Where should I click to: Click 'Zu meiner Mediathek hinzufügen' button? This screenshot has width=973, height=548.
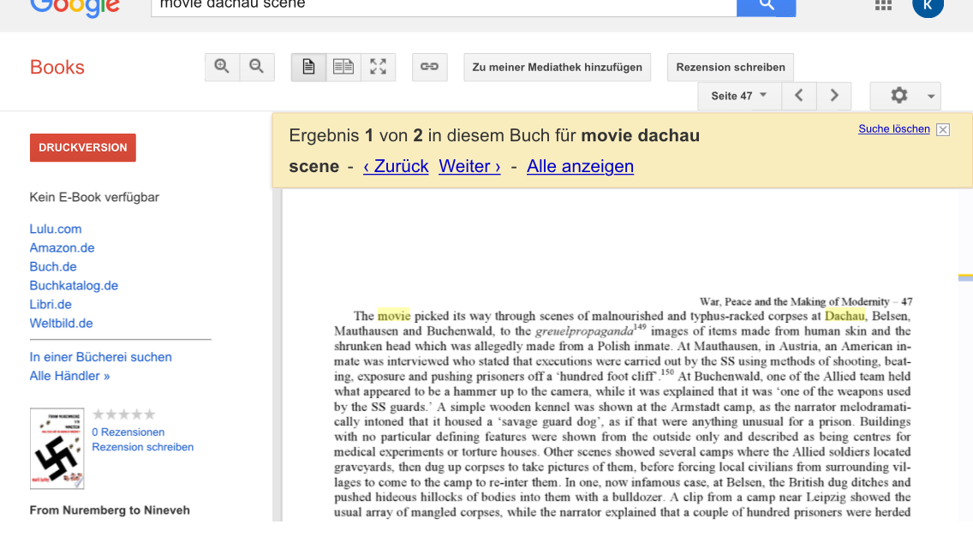[x=557, y=67]
